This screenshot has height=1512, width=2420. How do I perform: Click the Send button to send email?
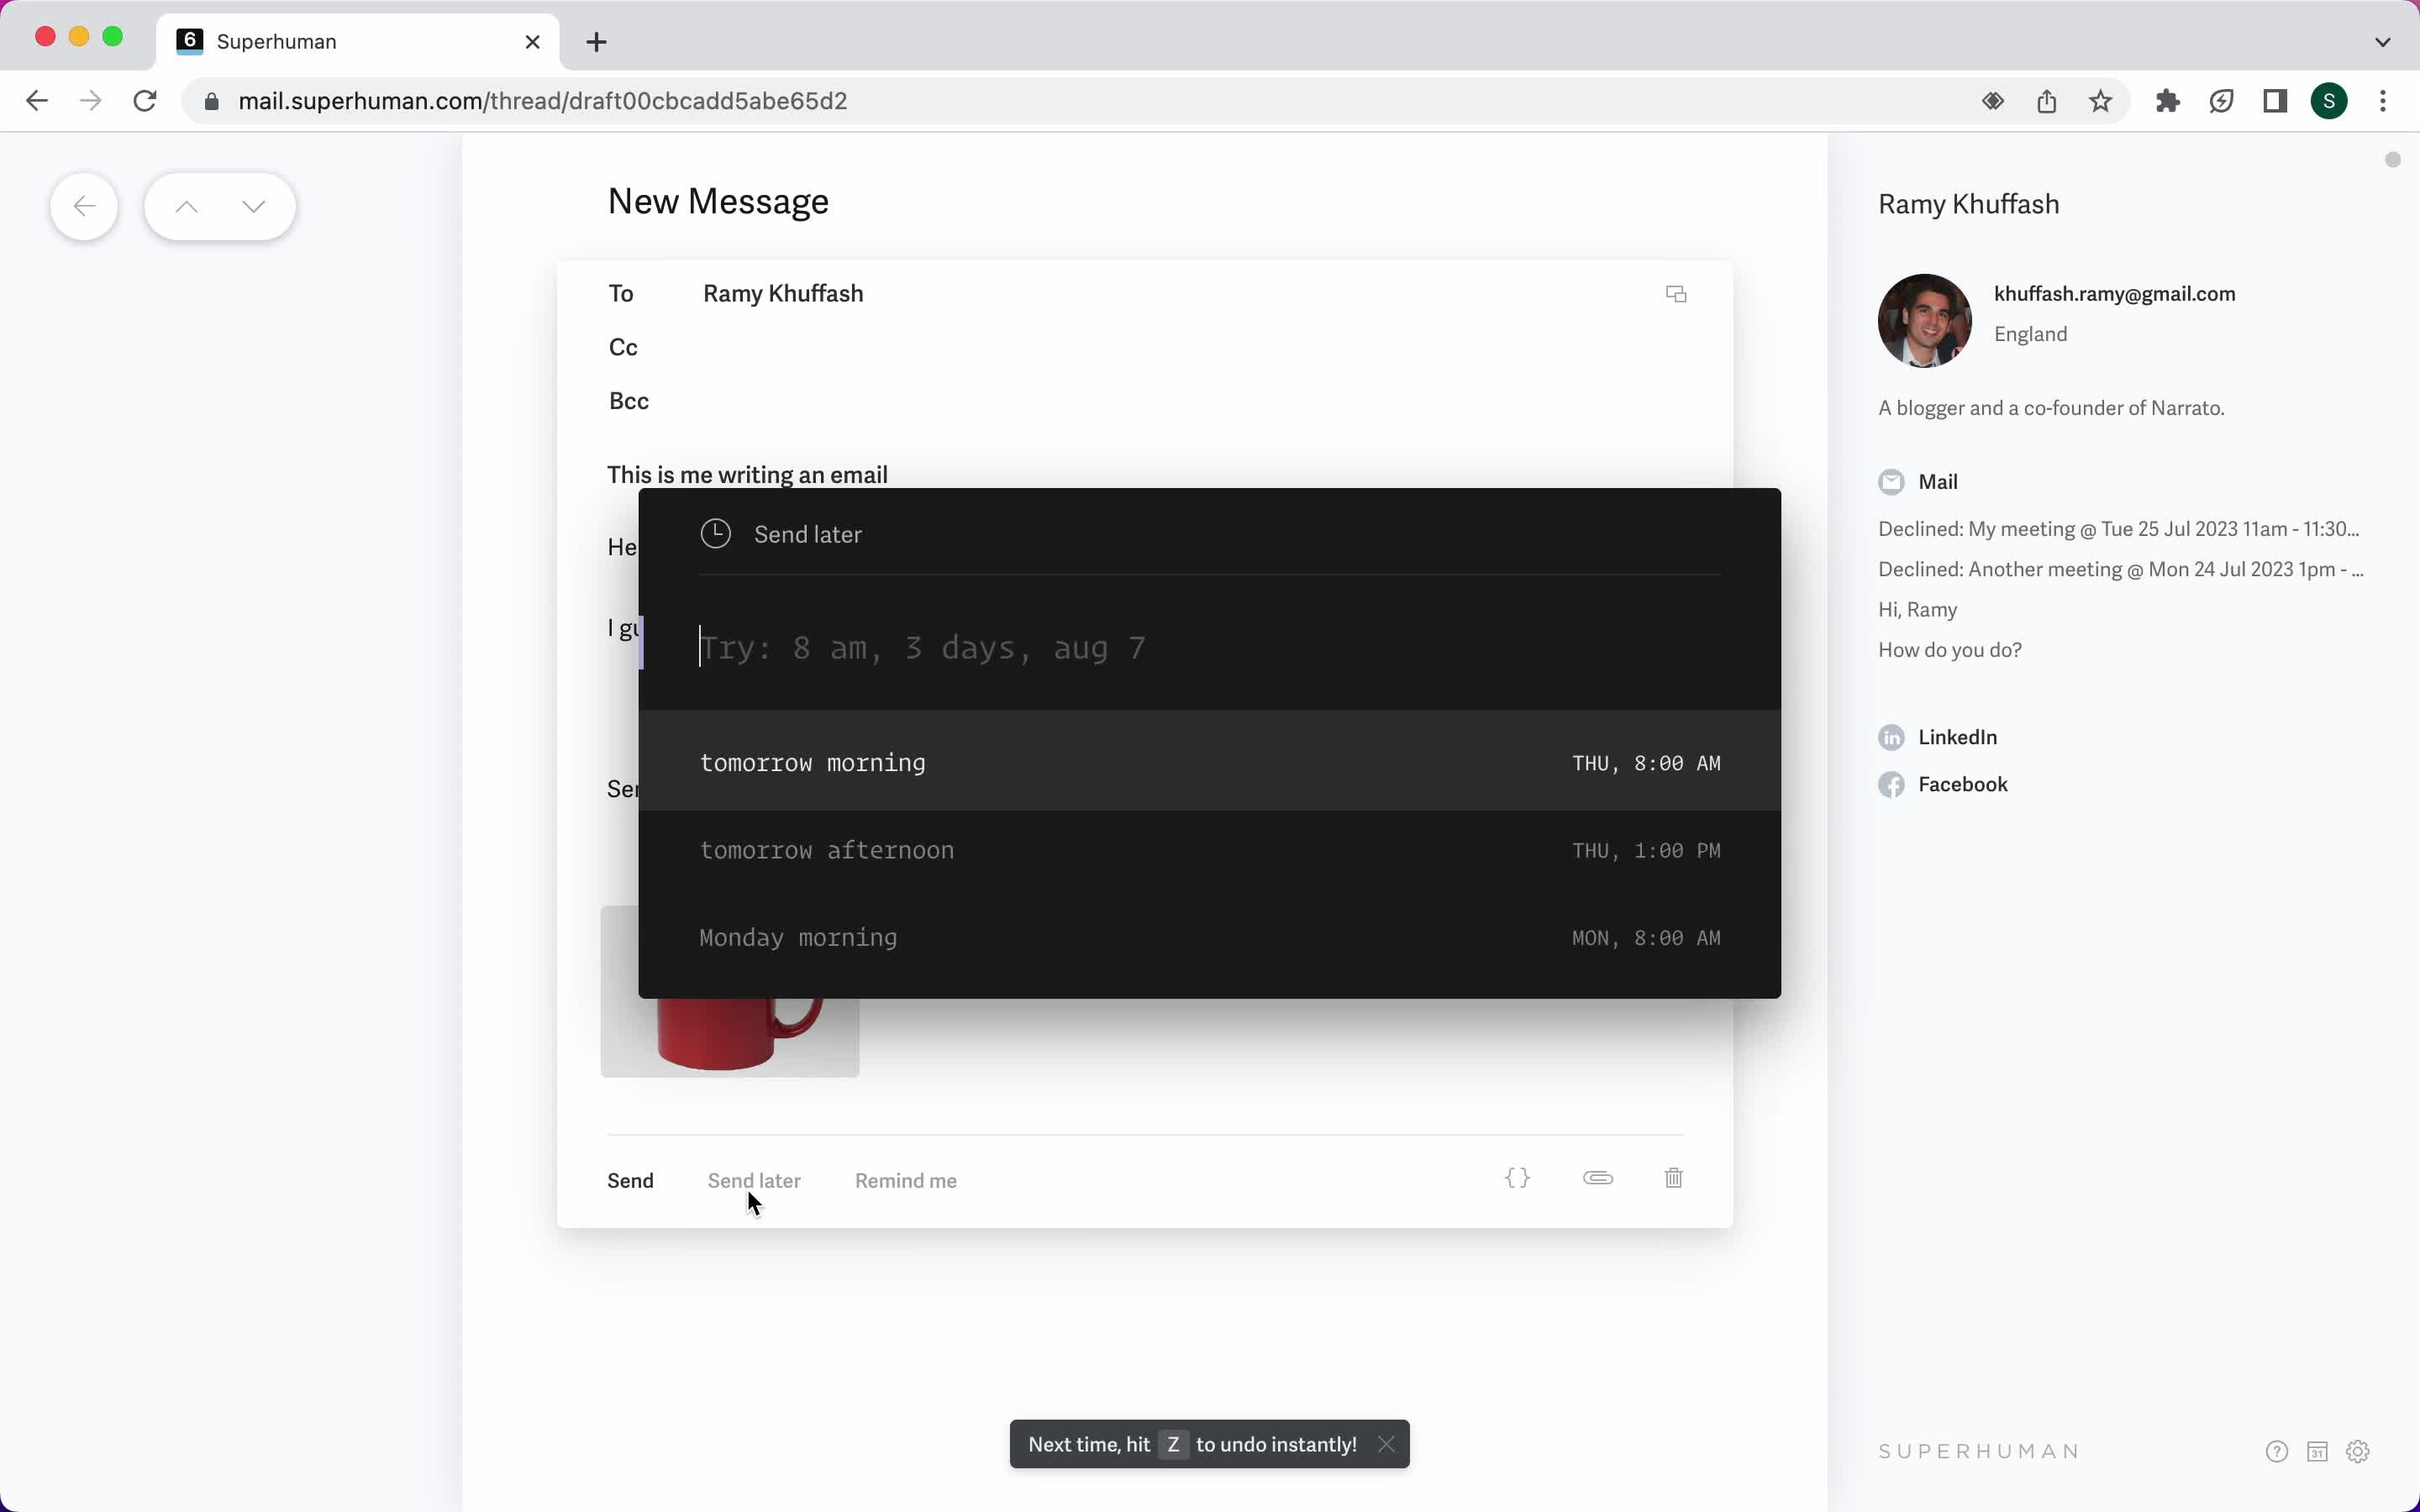coord(631,1179)
